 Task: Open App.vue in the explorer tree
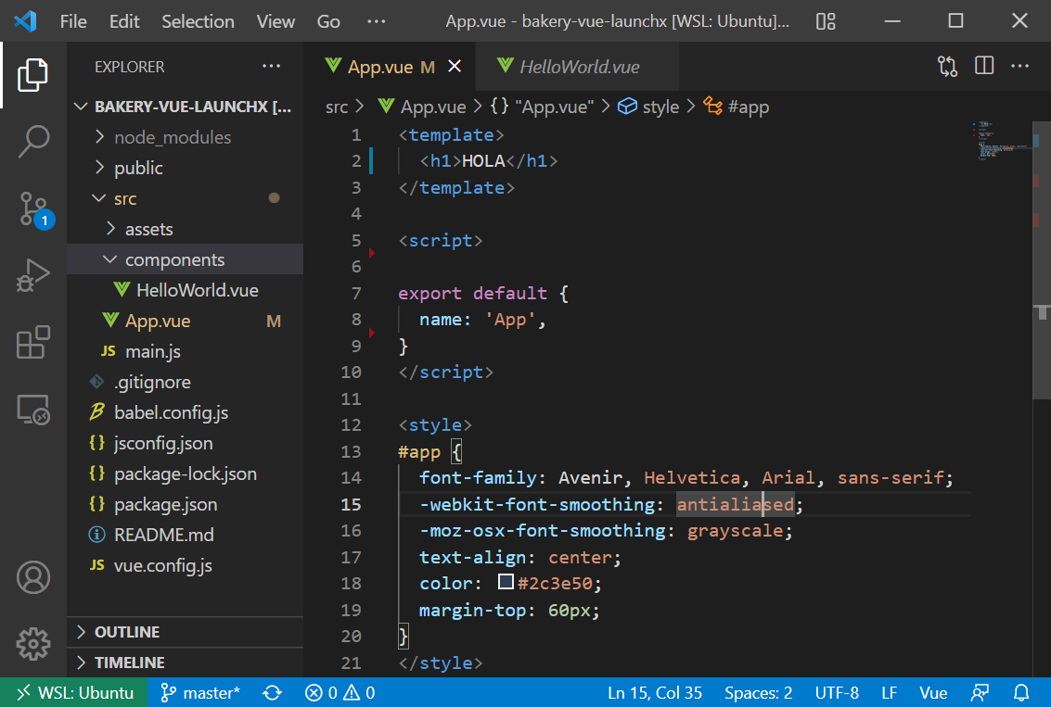[186, 322]
